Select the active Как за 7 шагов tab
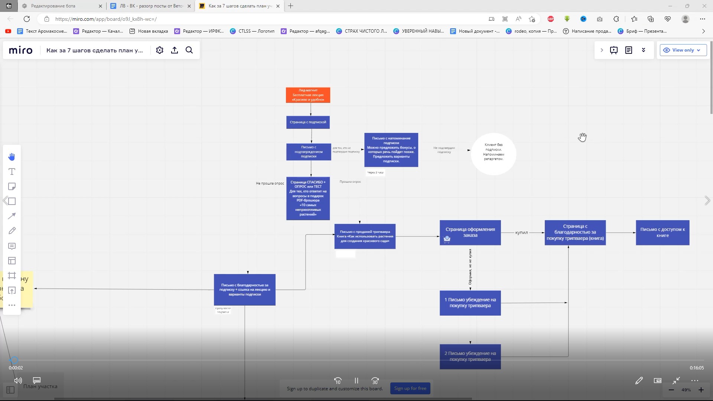The height and width of the screenshot is (401, 713). [239, 6]
